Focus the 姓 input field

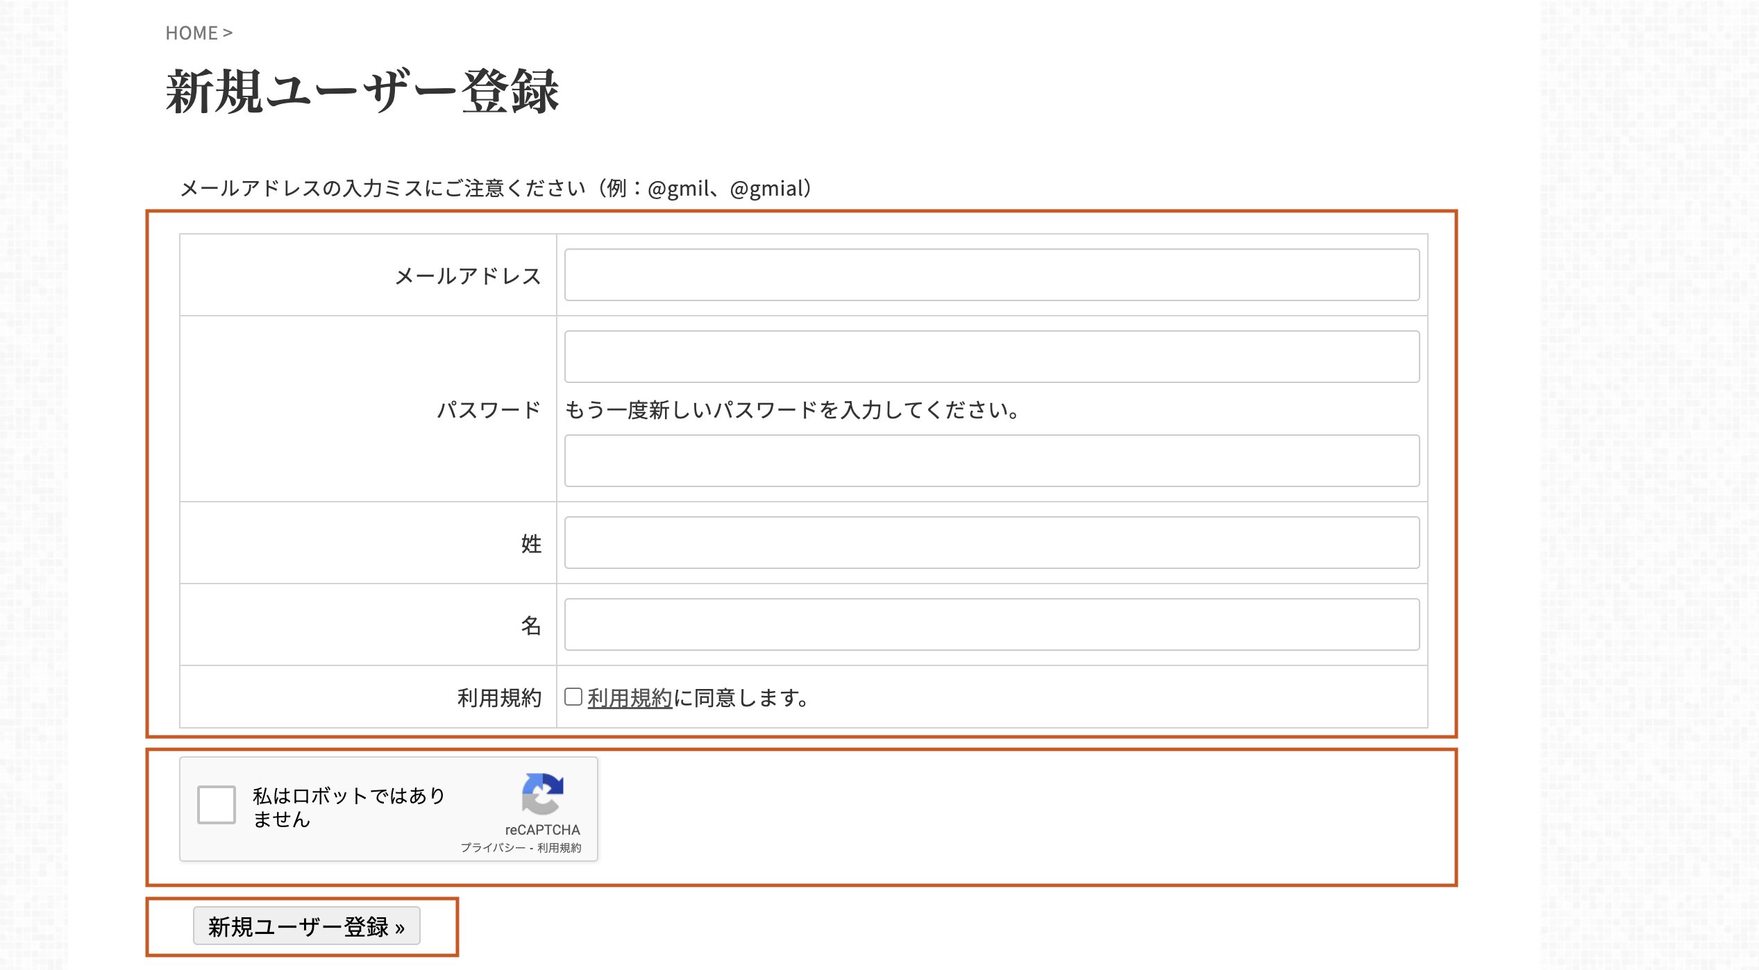(x=992, y=543)
